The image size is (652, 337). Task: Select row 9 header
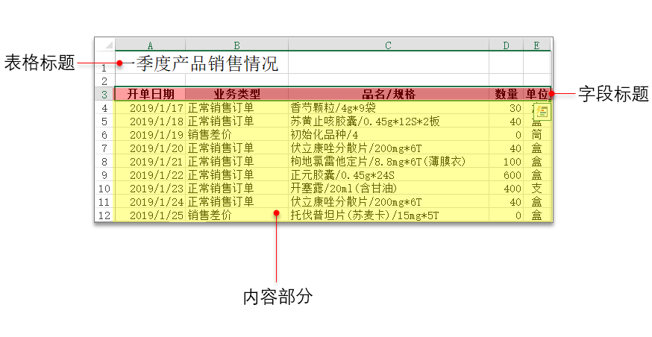coord(104,174)
